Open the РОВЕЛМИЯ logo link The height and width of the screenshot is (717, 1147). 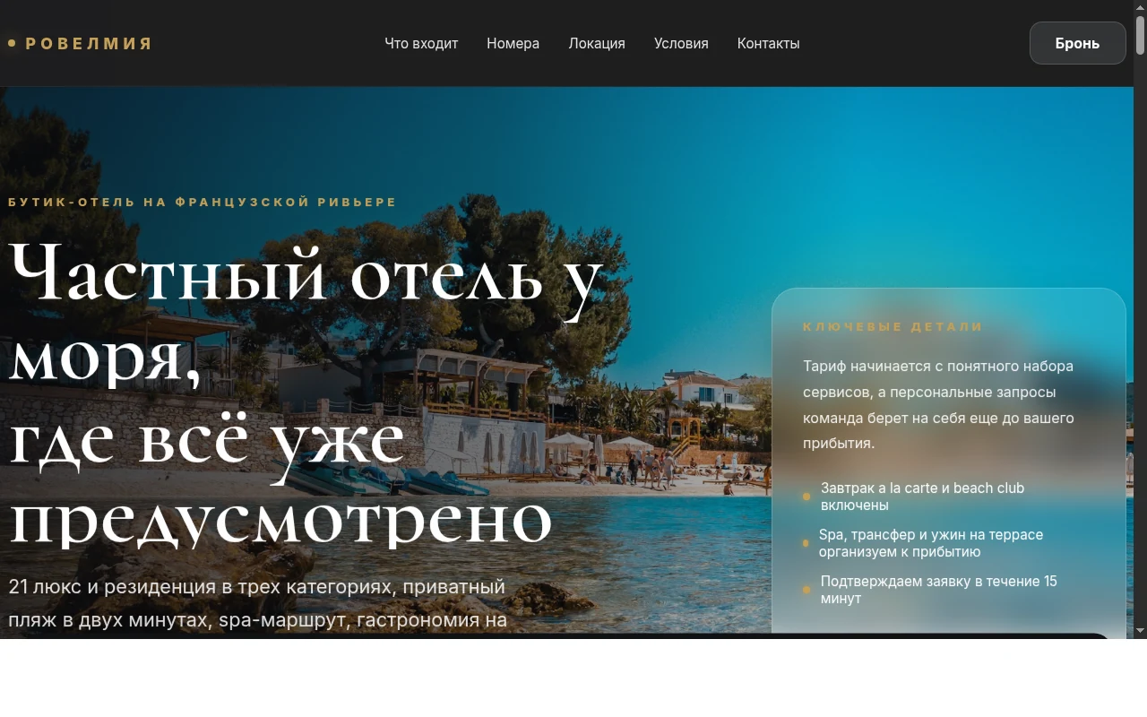click(80, 43)
